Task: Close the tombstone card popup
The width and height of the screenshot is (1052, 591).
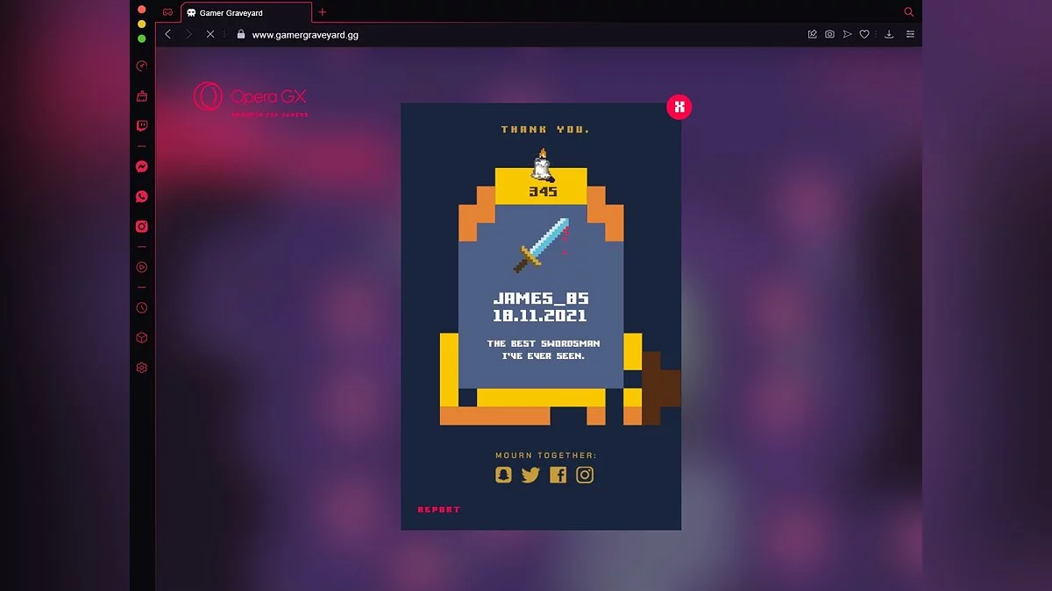Action: (679, 107)
